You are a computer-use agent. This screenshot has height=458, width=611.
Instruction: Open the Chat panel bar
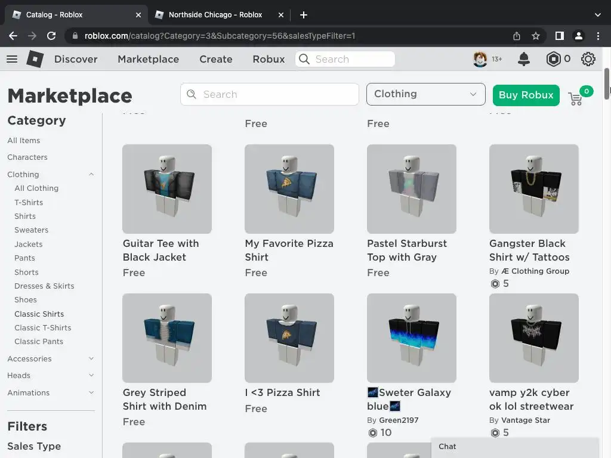[x=515, y=447]
